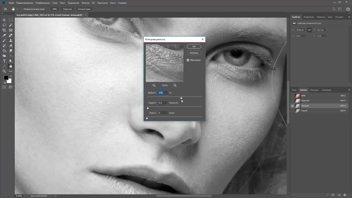Viewport: 352px width, 198px height.
Task: Hide the Зеленый channel eye icon
Action: tap(293, 106)
